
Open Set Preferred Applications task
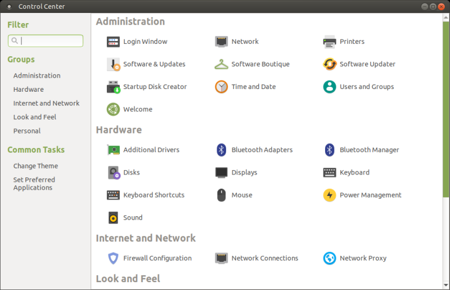click(34, 184)
